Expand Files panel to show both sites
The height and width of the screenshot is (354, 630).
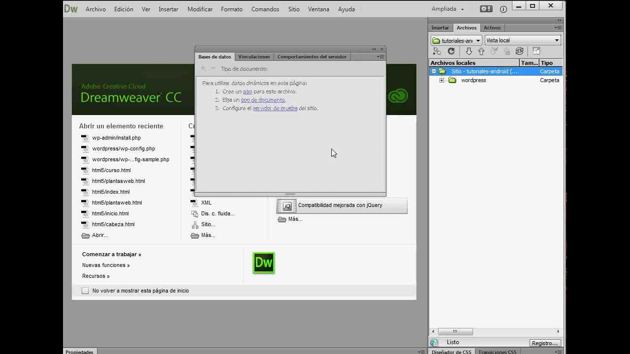coord(536,51)
